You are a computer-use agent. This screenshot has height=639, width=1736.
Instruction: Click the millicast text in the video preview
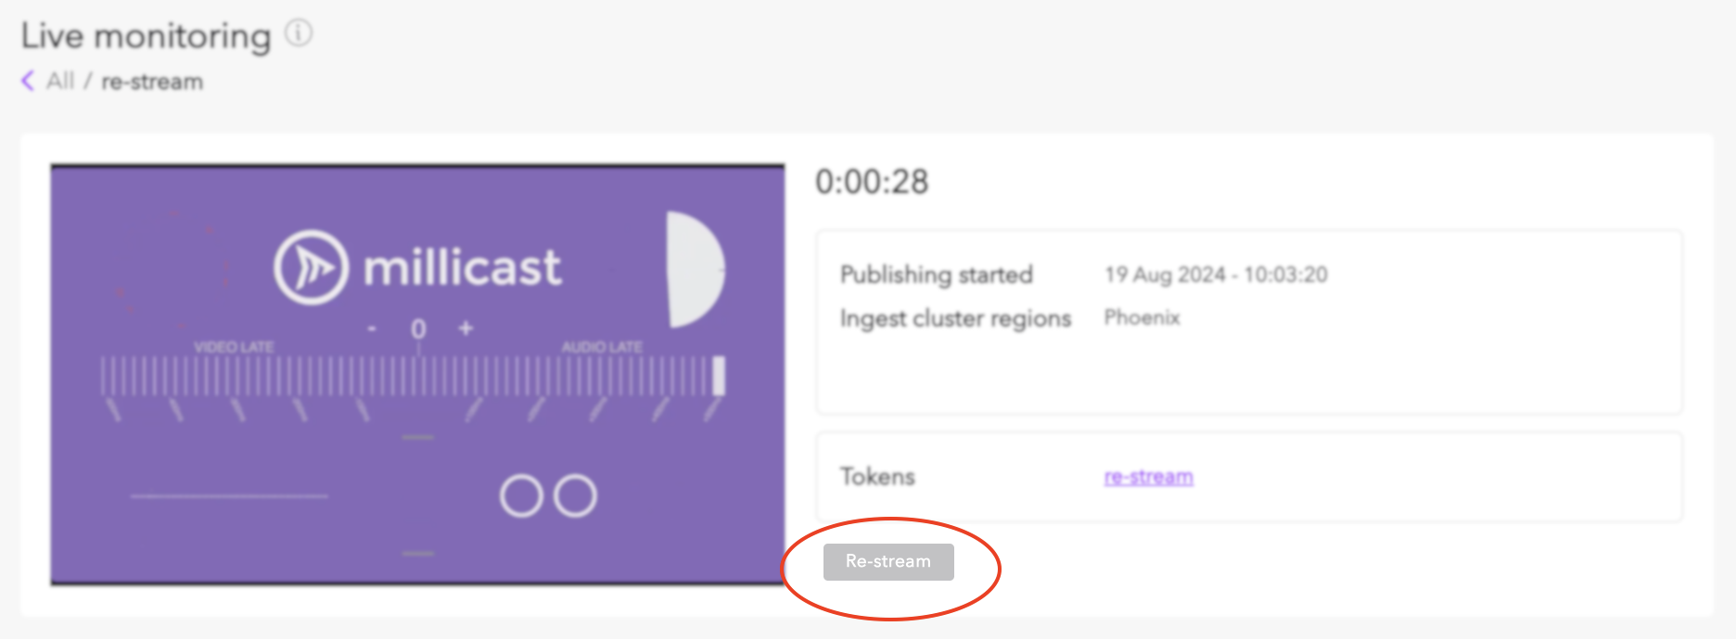pyautogui.click(x=462, y=268)
